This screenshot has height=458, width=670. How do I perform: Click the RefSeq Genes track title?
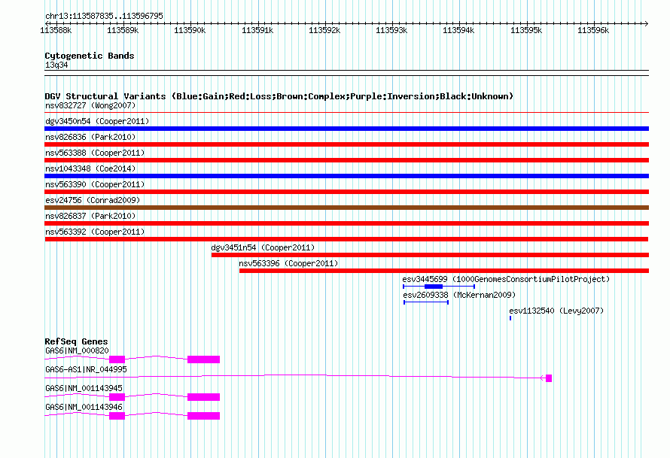(76, 341)
